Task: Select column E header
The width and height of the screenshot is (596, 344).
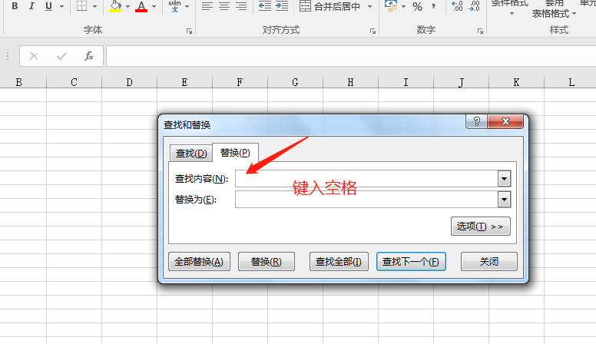Action: coord(185,82)
